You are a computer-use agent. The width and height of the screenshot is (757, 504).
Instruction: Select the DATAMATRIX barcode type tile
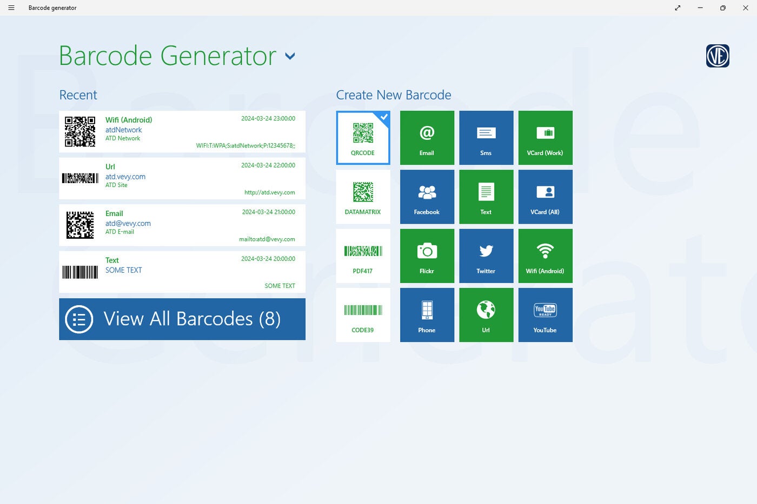[x=363, y=197]
